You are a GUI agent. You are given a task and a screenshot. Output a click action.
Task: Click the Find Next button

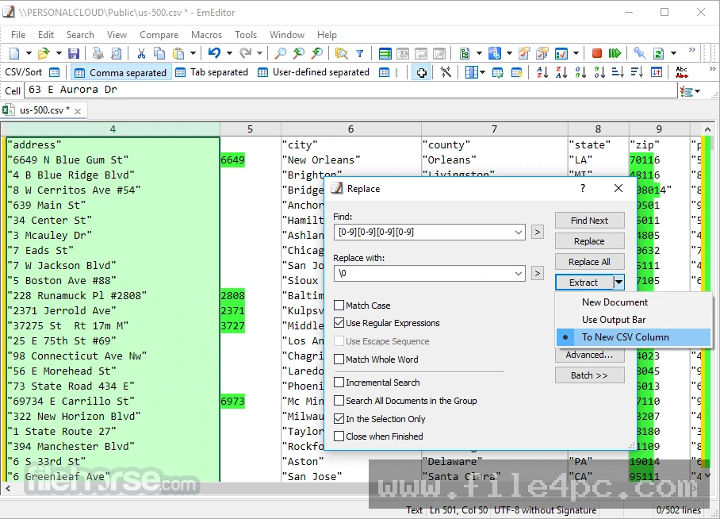[590, 220]
